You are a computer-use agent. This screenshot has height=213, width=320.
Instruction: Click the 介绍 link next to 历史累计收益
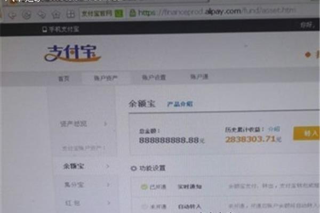(x=274, y=129)
